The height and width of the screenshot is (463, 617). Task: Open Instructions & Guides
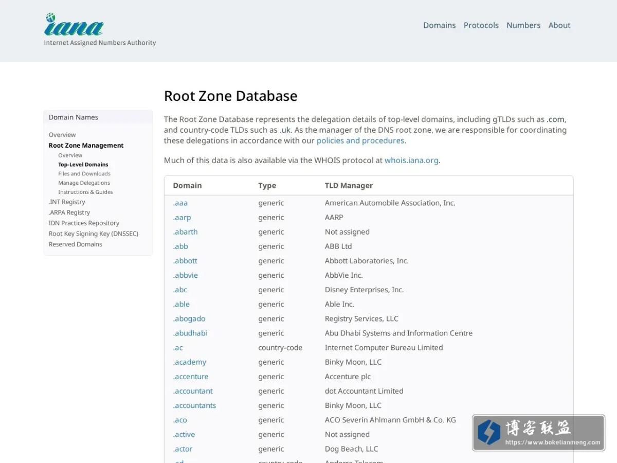click(85, 192)
